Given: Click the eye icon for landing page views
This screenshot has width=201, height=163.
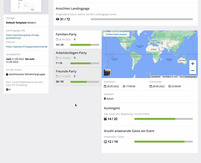Looking at the screenshot, I should tap(58, 19).
